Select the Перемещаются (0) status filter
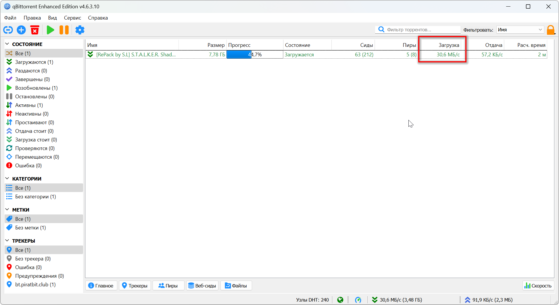Viewport: 559px width, 305px height. [x=44, y=157]
